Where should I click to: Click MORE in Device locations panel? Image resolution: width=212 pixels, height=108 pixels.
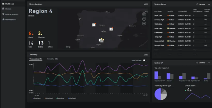[146, 4]
